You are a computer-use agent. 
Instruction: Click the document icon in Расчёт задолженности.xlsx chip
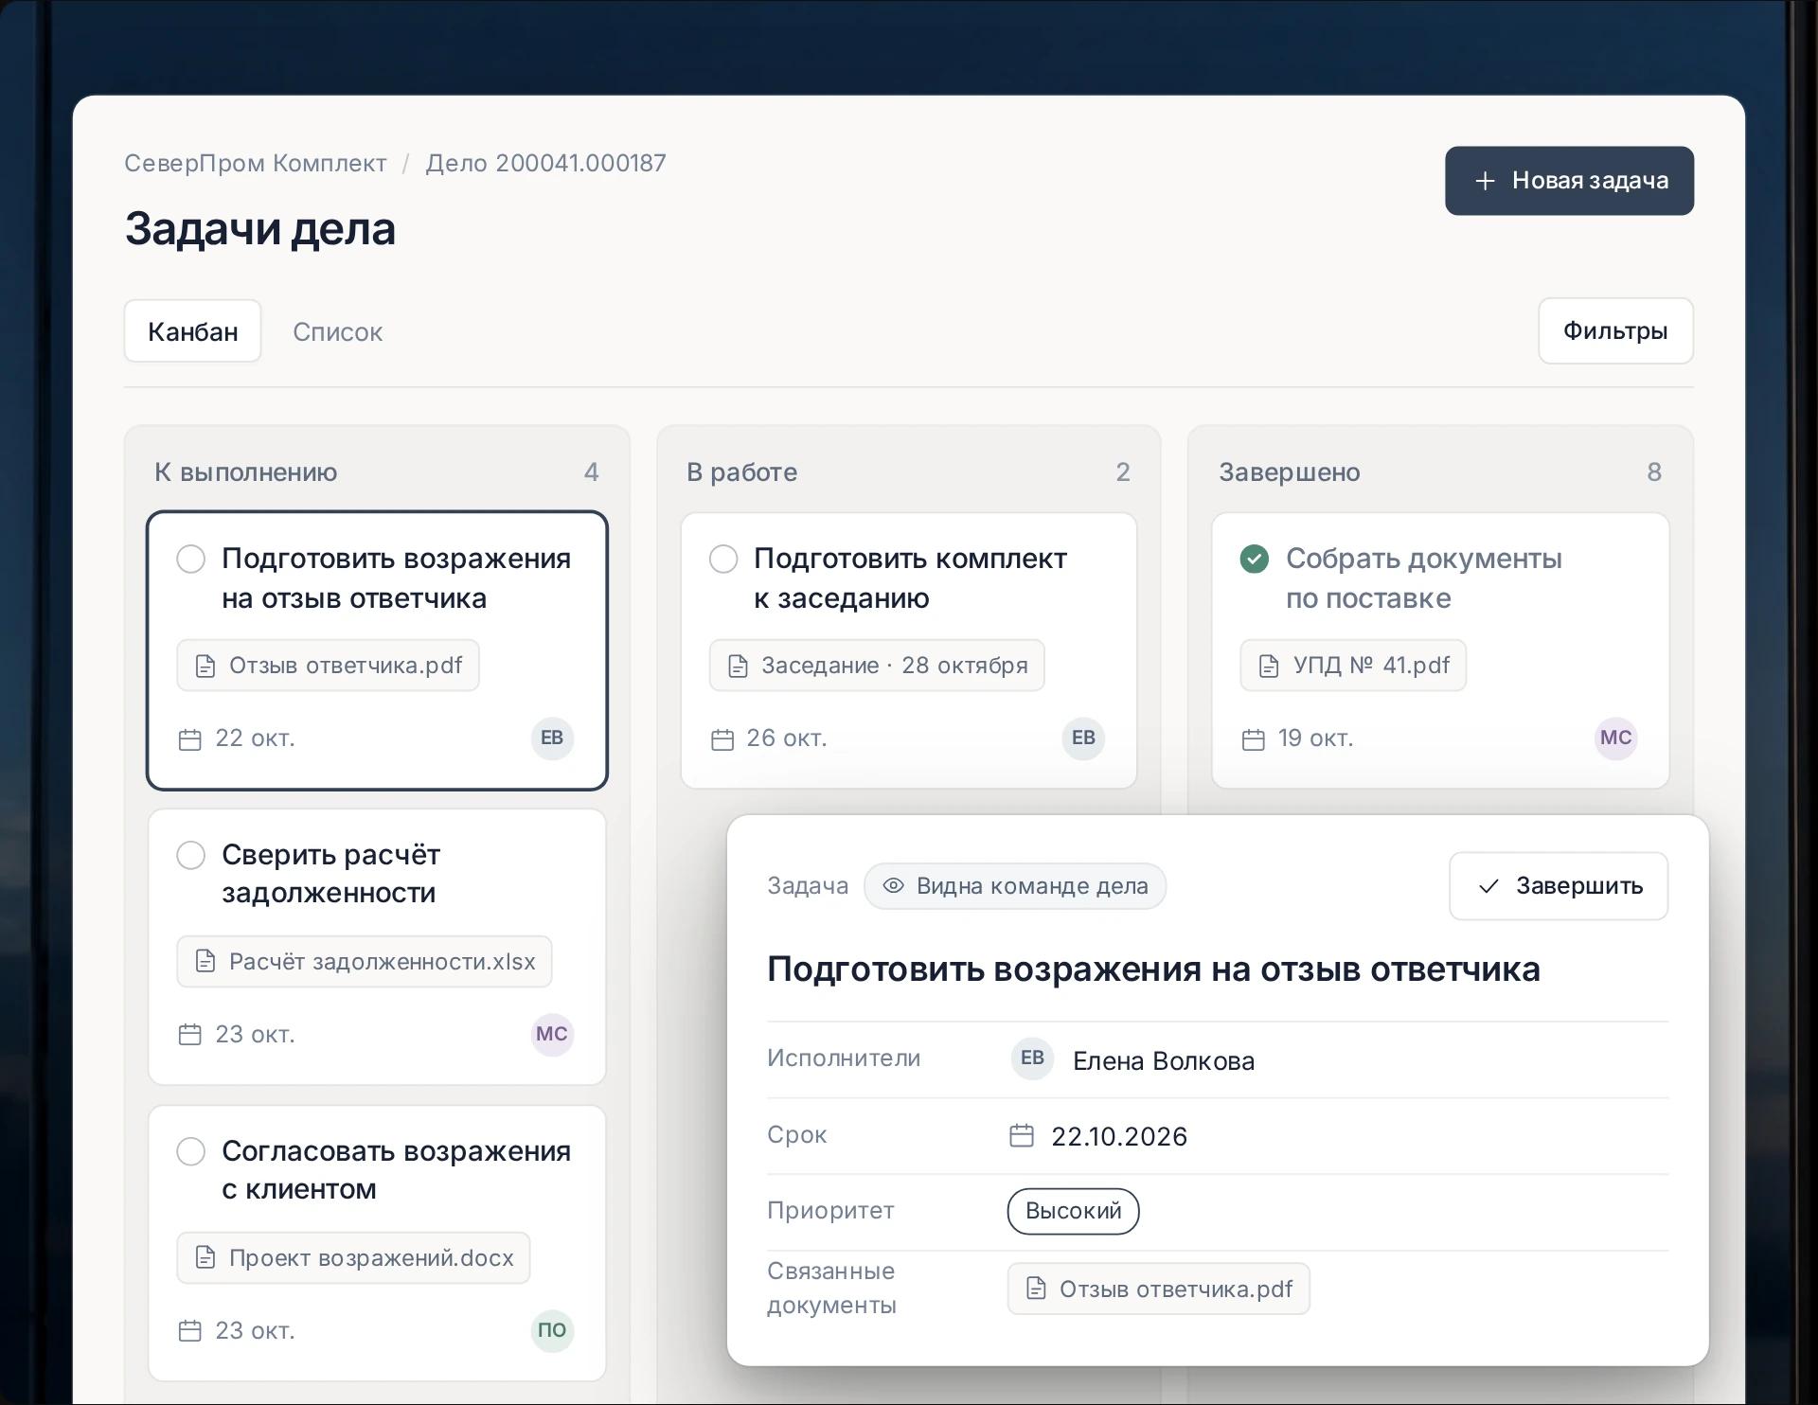(205, 962)
